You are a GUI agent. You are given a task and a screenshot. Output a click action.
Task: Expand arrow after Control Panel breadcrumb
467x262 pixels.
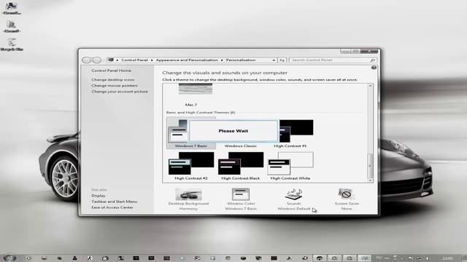pos(152,60)
